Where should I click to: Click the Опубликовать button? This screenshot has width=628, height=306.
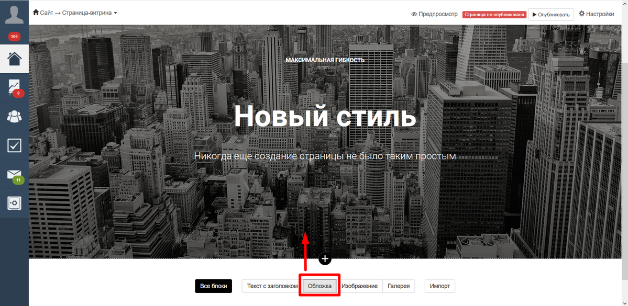coord(550,15)
